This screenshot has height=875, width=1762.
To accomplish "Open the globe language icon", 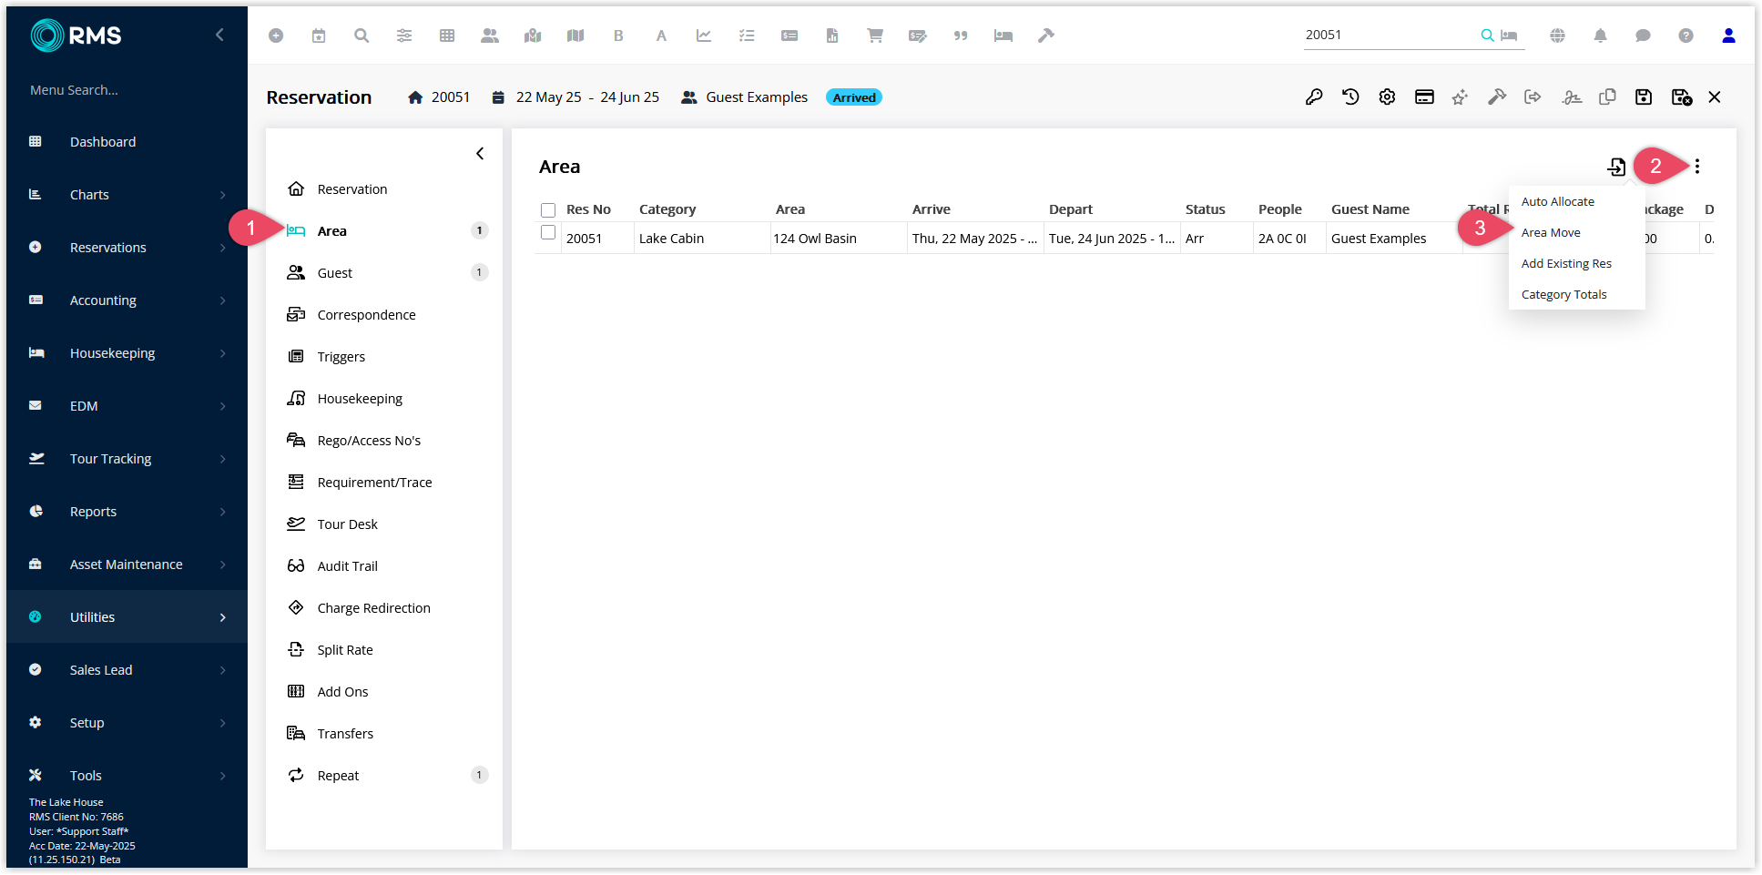I will coord(1558,36).
